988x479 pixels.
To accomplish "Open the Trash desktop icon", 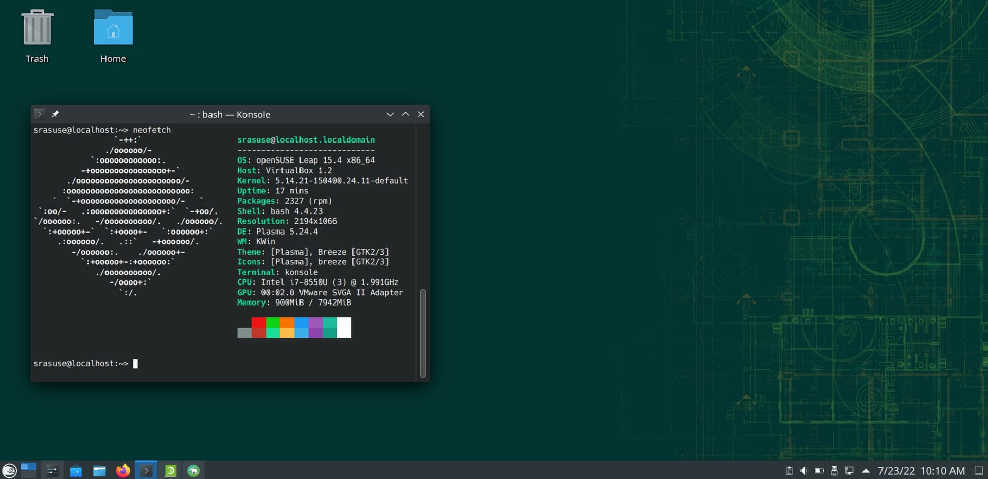I will (x=37, y=36).
